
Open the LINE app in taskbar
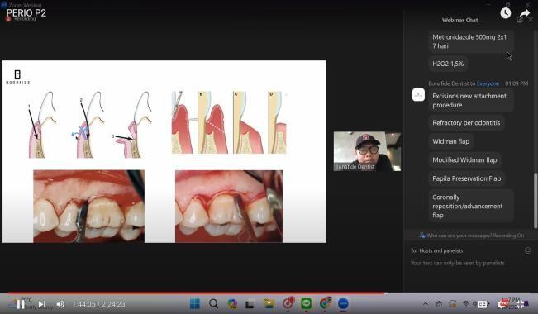tap(306, 303)
